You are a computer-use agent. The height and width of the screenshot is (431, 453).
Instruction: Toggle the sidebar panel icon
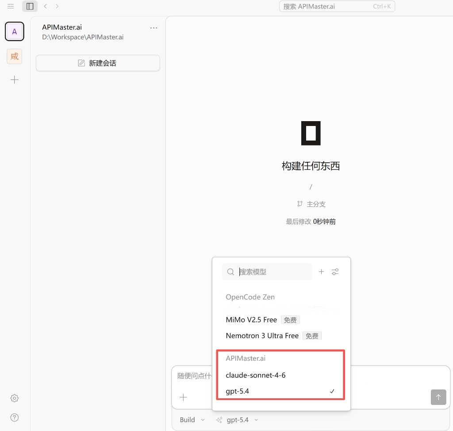pyautogui.click(x=30, y=6)
